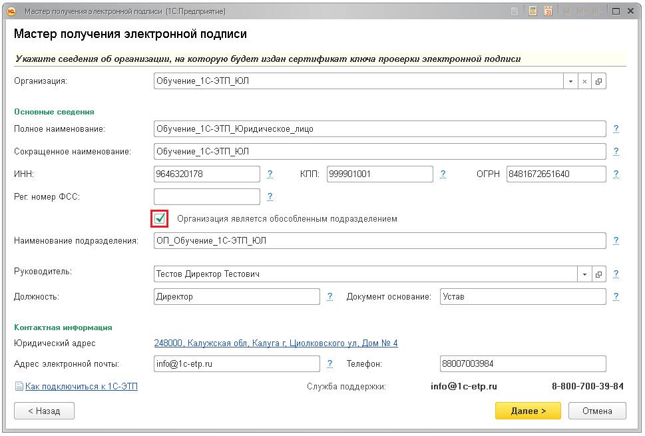Show help for Полное наименование
Viewport: 645px width, 436px height.
tap(616, 129)
